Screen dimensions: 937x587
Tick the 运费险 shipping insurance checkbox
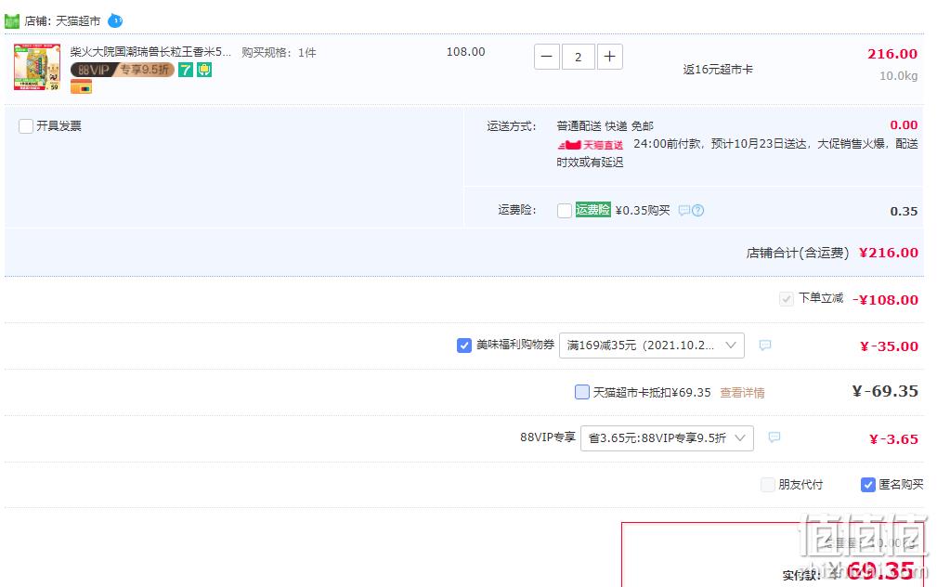(x=564, y=211)
